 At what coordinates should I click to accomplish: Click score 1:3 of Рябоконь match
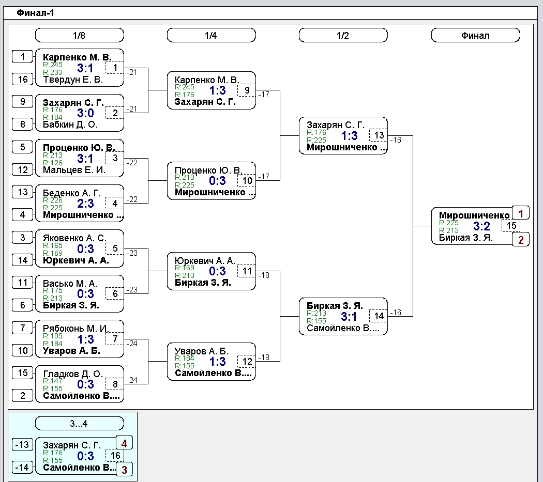[85, 339]
